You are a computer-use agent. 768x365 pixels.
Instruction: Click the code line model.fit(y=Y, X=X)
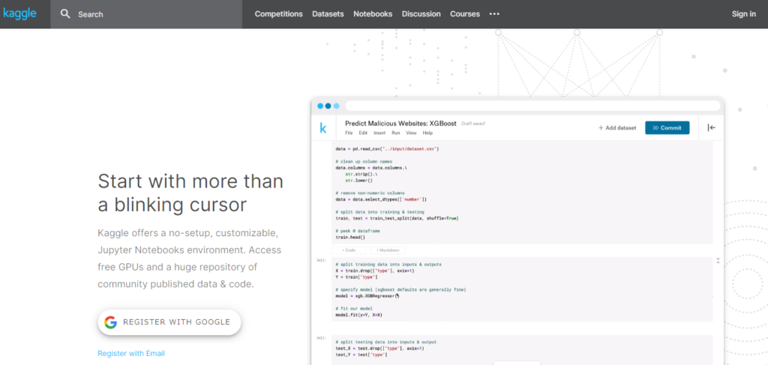coord(359,315)
